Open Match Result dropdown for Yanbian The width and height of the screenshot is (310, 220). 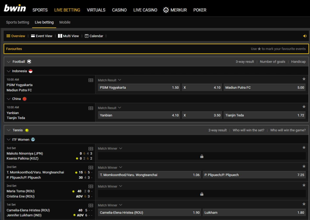coord(109,108)
